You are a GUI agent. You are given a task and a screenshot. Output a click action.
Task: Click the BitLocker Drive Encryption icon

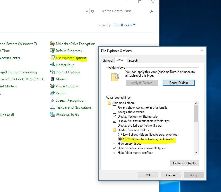52,44
